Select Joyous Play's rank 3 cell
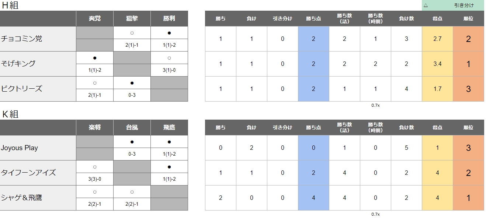 click(x=468, y=148)
